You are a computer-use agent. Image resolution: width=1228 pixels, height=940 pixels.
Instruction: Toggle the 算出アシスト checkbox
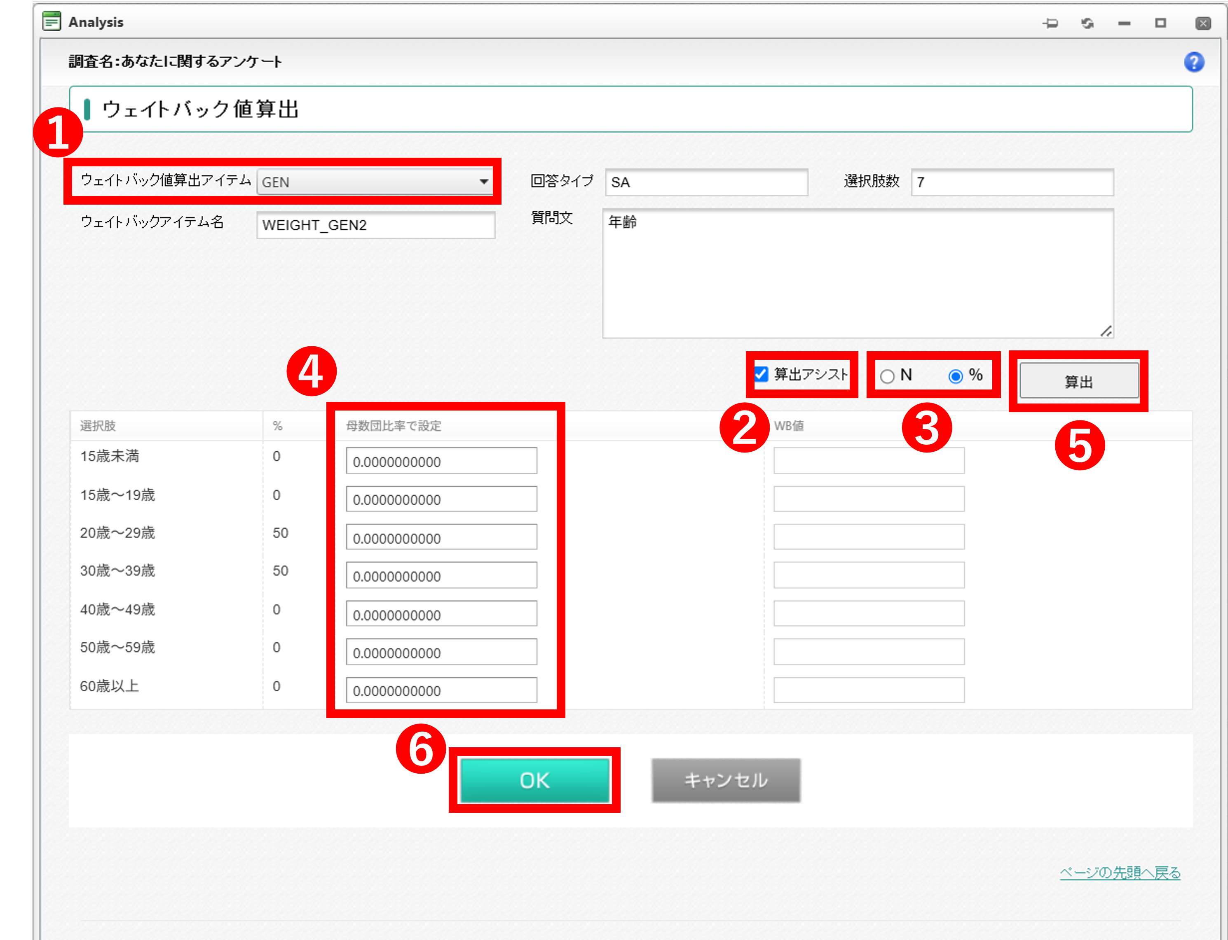762,374
